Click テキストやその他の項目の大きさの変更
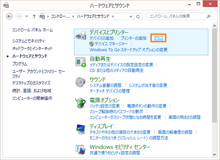The height and width of the screenshot is (160, 220). [120, 132]
